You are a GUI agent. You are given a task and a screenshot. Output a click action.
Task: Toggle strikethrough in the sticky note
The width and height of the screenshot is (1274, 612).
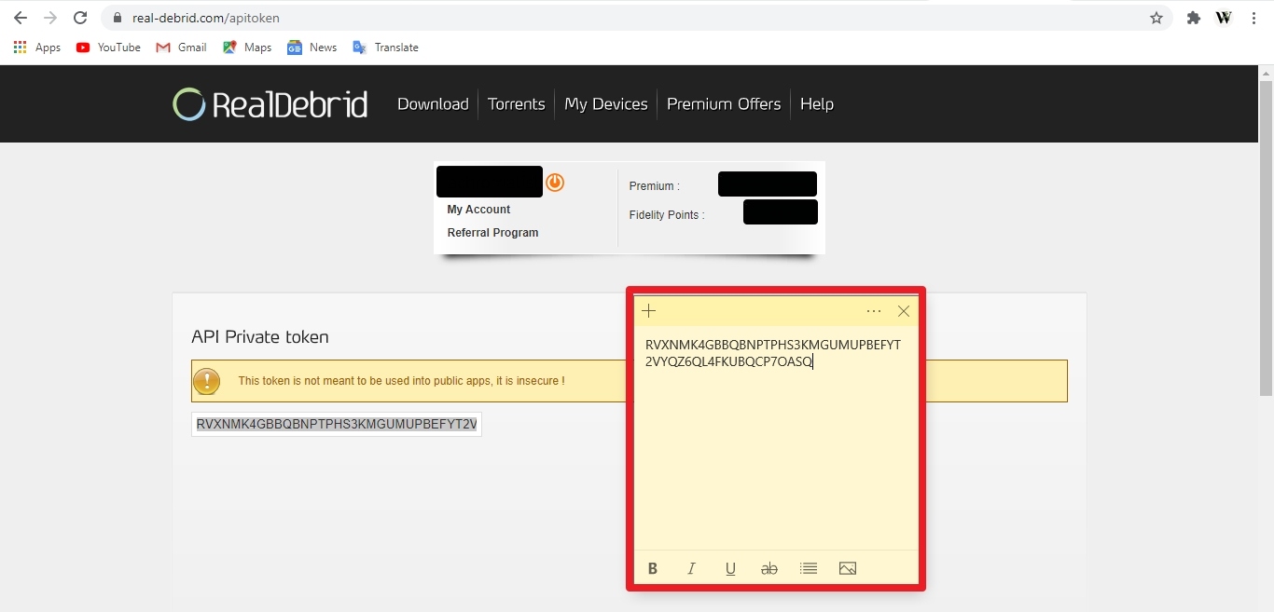[x=769, y=568]
